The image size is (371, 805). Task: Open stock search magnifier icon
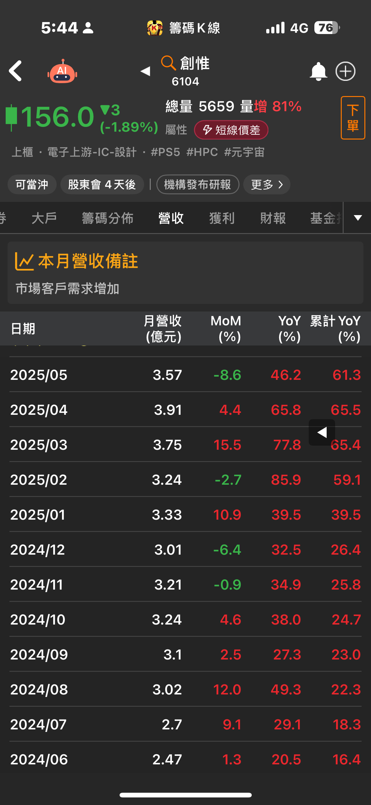(168, 63)
